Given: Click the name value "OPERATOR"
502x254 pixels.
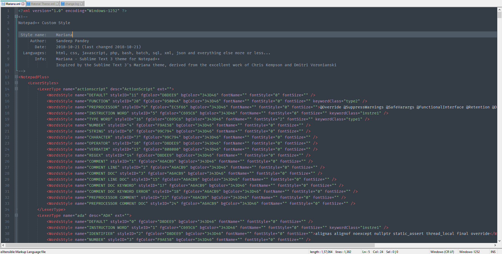Looking at the screenshot, I should click(x=98, y=143).
